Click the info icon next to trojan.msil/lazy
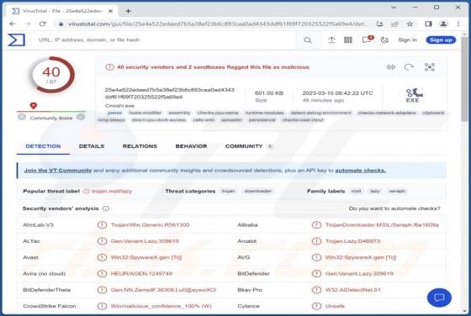Image resolution: width=471 pixels, height=316 pixels. tap(86, 191)
